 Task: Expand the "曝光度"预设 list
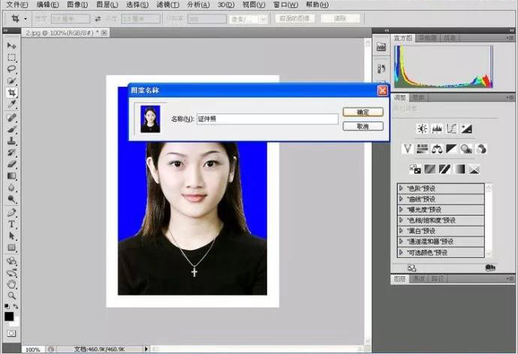tap(401, 209)
